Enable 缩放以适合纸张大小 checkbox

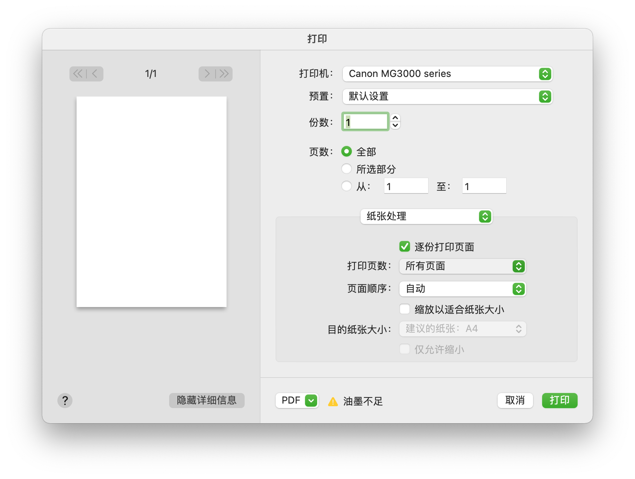click(x=405, y=309)
